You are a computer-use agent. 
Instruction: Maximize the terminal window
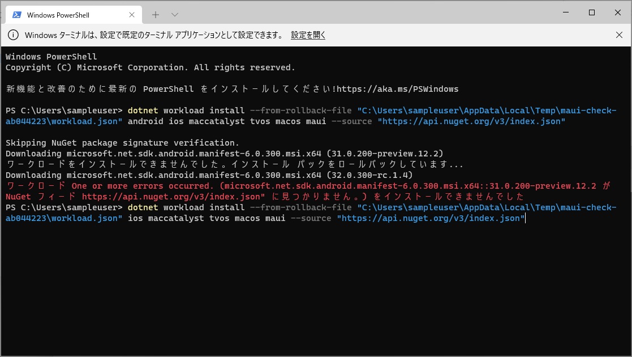click(x=592, y=12)
